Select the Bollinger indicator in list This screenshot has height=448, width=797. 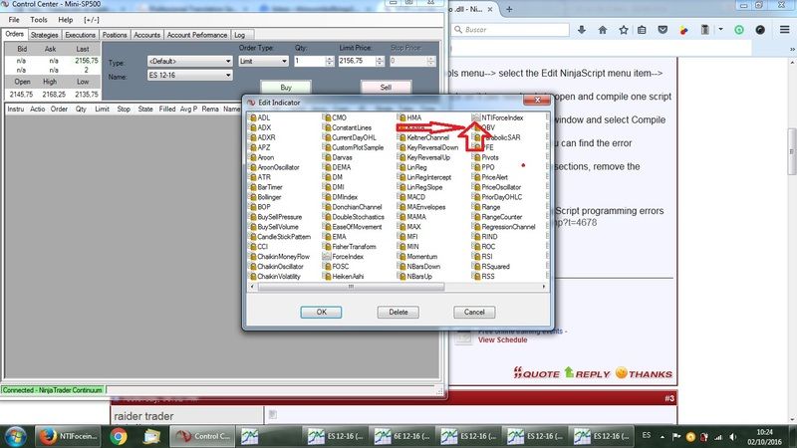269,197
